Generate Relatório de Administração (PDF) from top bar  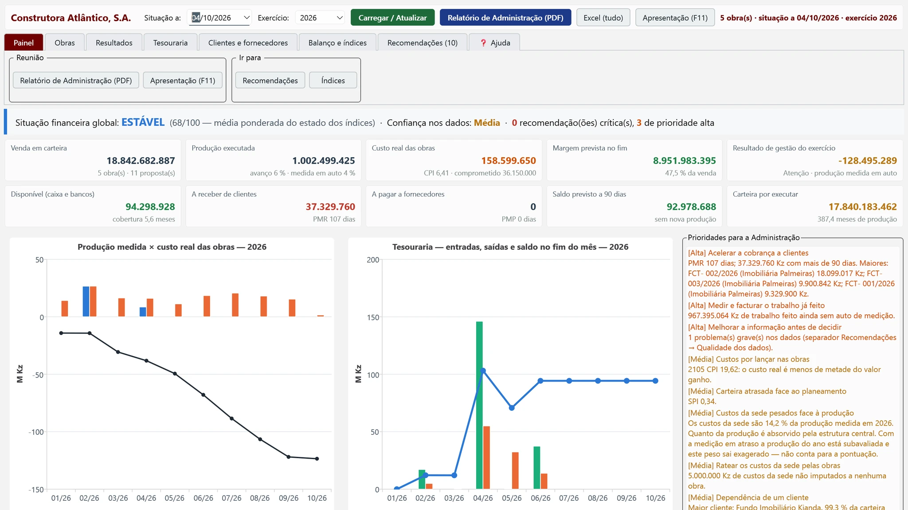click(505, 18)
